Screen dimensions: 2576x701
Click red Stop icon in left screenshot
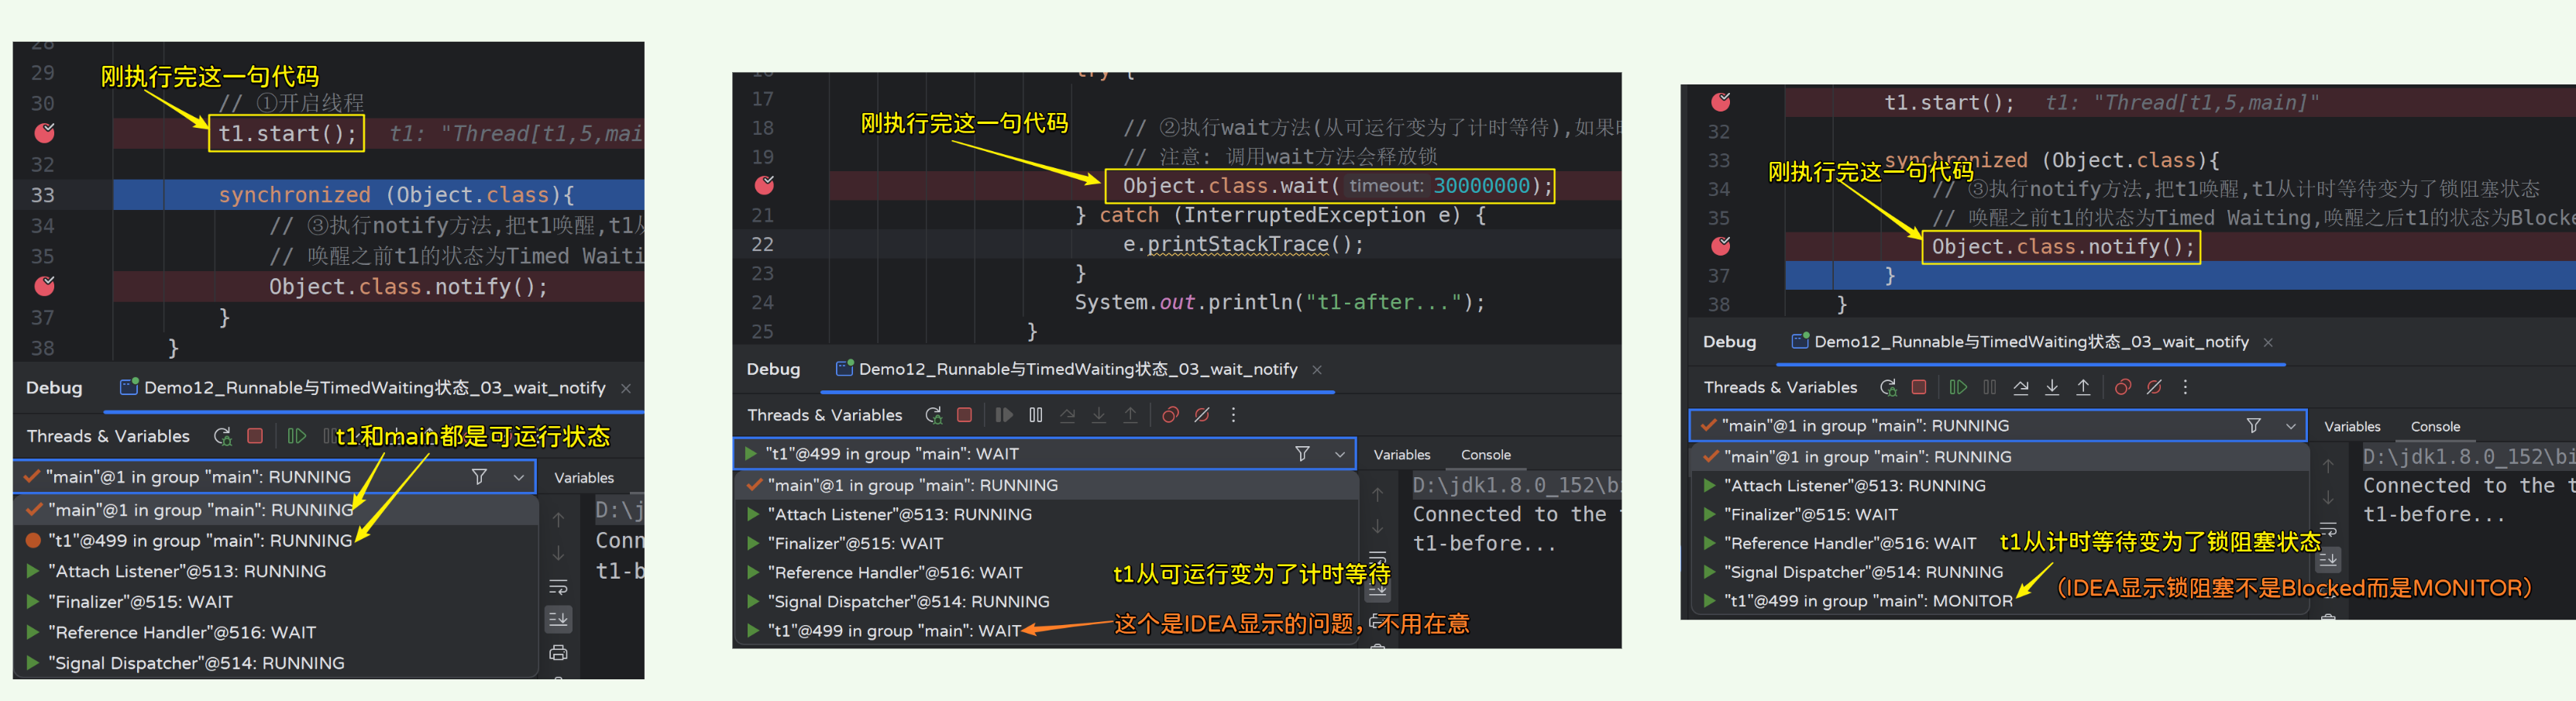pos(255,436)
